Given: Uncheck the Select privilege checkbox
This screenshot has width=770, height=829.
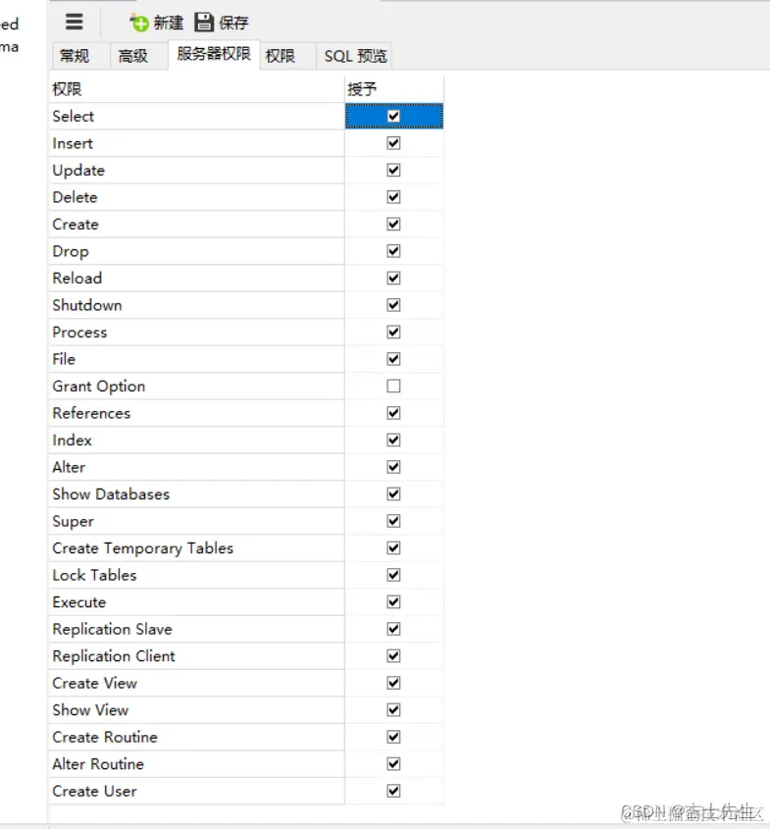Looking at the screenshot, I should point(393,116).
